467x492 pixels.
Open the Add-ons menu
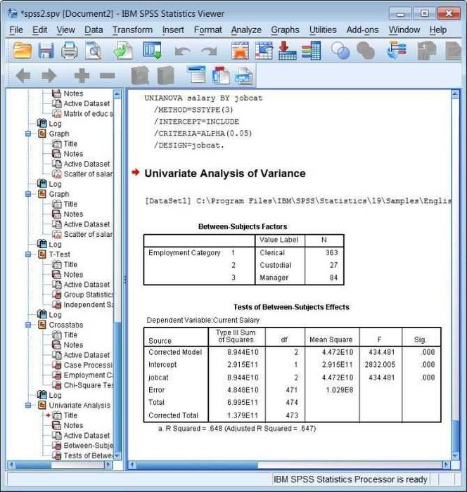pos(362,30)
